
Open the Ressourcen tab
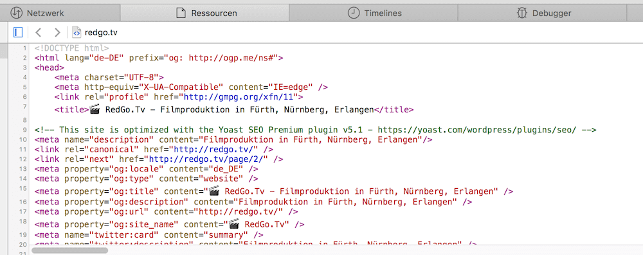pos(204,13)
